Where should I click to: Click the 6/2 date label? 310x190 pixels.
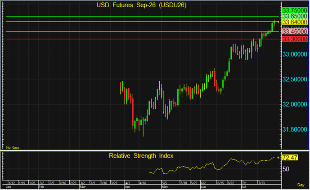[x=203, y=183]
